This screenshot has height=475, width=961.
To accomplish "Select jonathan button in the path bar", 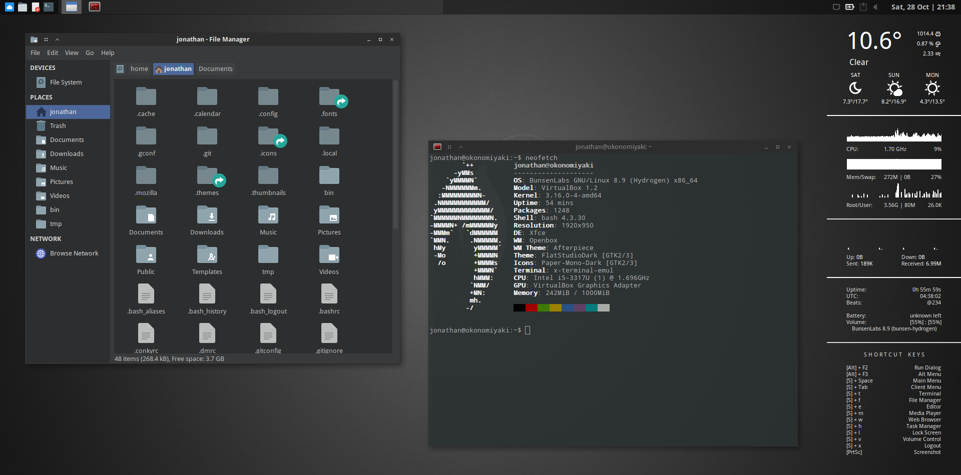I will pyautogui.click(x=173, y=69).
